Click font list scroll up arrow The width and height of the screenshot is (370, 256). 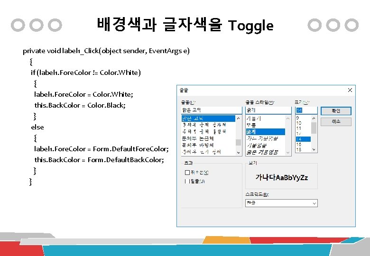click(238, 119)
